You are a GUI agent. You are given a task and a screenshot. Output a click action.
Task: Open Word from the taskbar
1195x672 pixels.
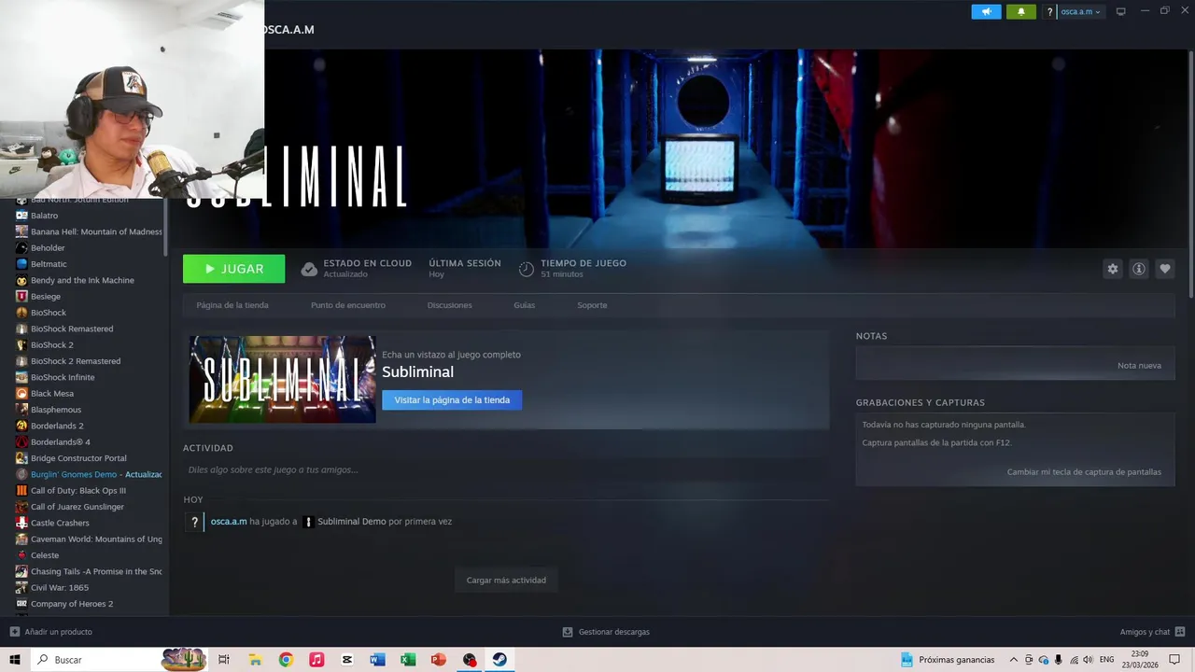click(377, 660)
